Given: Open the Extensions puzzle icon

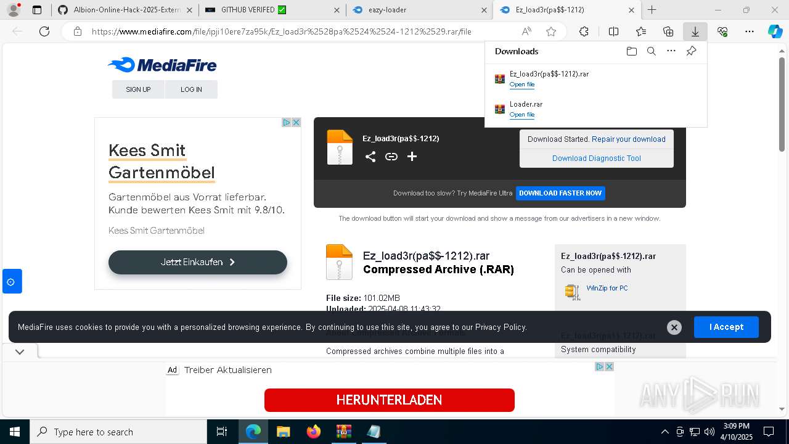Looking at the screenshot, I should 584,31.
